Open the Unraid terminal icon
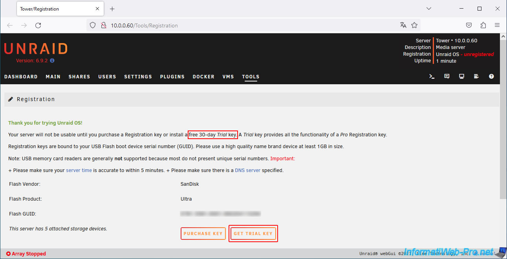This screenshot has width=507, height=259. click(432, 77)
